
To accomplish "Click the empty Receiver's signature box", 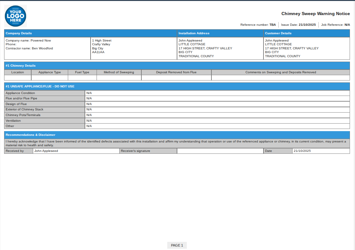I will [x=220, y=151].
